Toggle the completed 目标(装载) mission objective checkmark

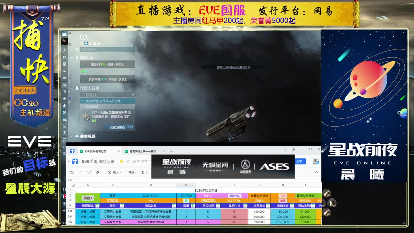pos(82,101)
